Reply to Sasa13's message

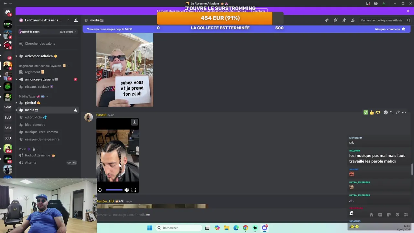pos(392,112)
